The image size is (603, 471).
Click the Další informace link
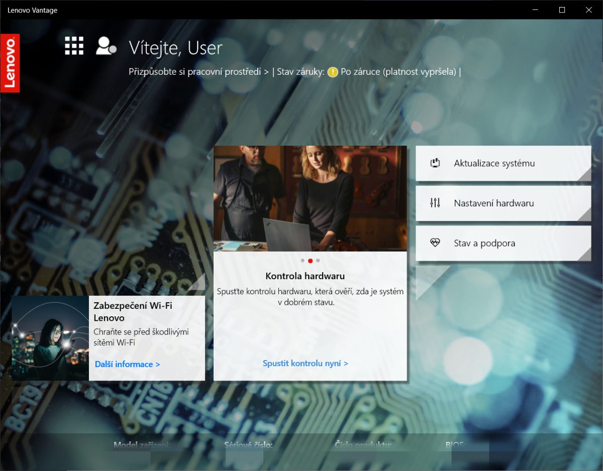[127, 364]
